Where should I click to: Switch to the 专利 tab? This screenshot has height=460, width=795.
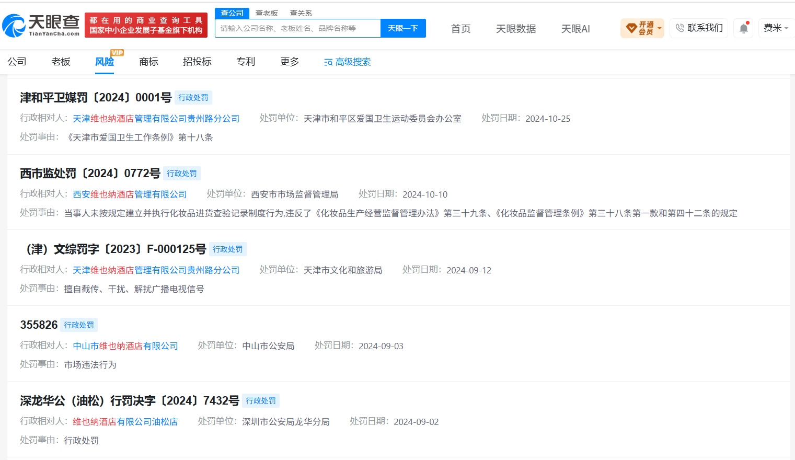click(x=246, y=62)
